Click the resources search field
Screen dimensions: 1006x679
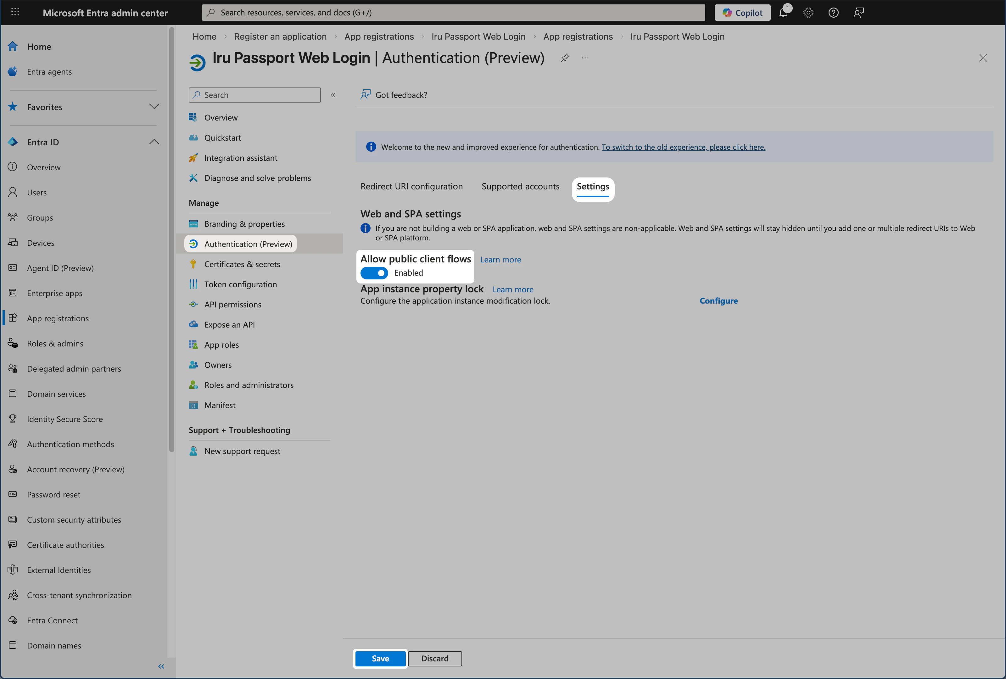[453, 12]
